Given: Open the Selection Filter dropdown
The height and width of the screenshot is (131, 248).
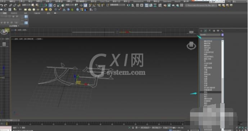Looking at the screenshot, I should pyautogui.click(x=26, y=5).
